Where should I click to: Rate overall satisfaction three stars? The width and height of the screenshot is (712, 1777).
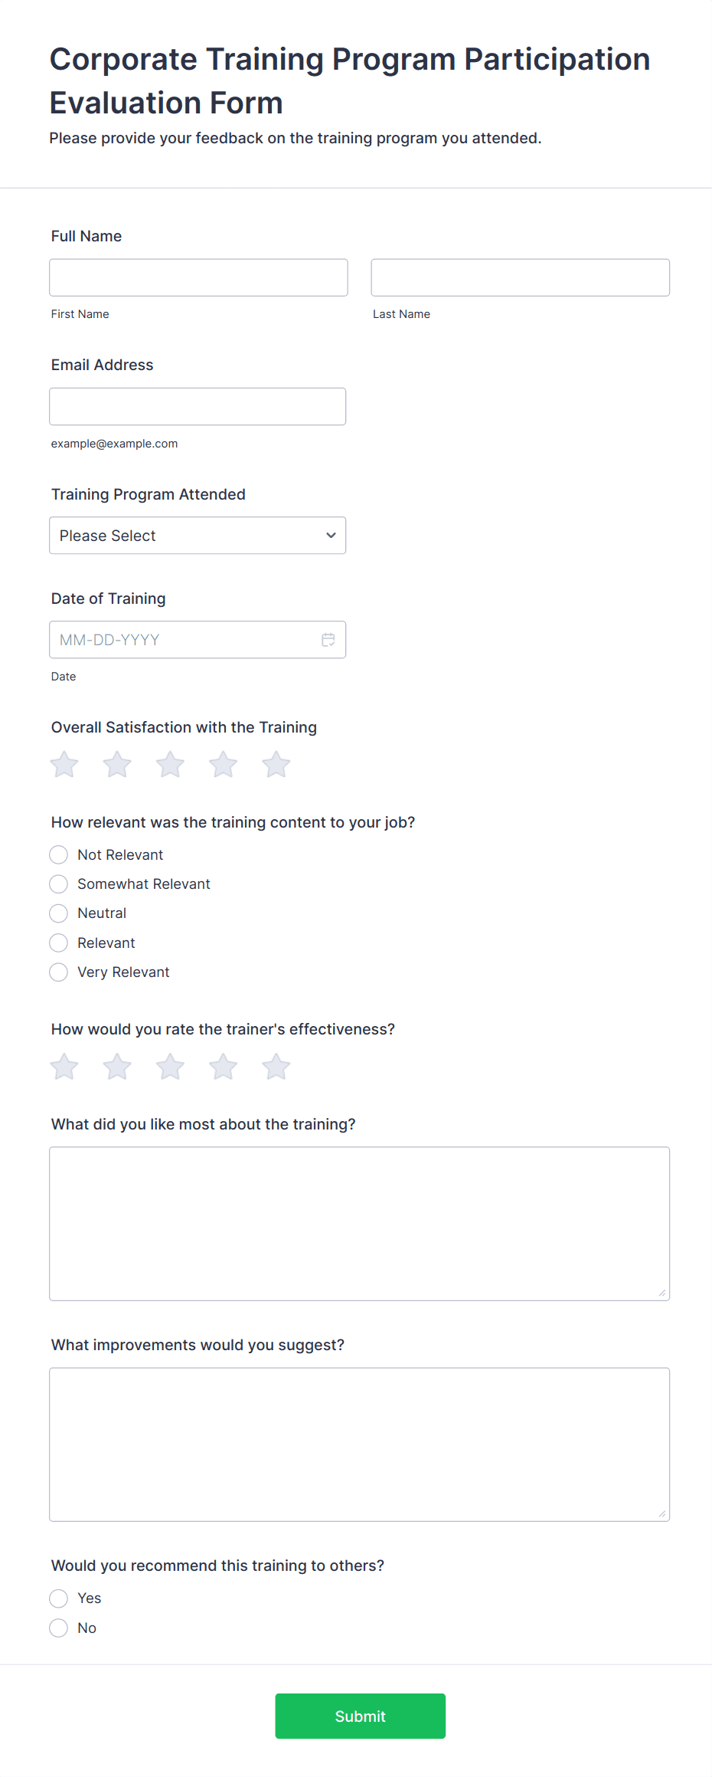point(170,765)
